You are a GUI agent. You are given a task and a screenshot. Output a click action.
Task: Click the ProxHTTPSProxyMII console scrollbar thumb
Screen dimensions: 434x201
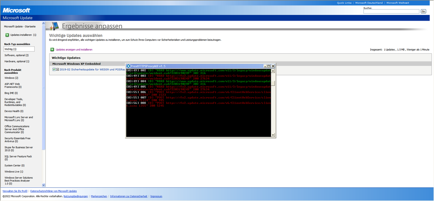coord(273,84)
